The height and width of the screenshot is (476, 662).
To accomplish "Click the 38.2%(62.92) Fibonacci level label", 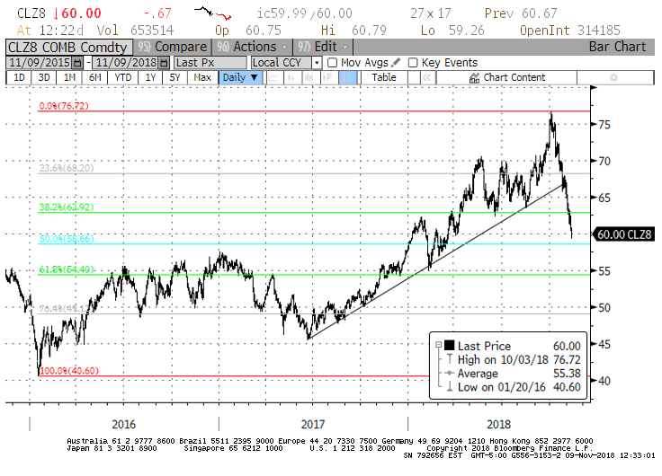I will click(67, 207).
